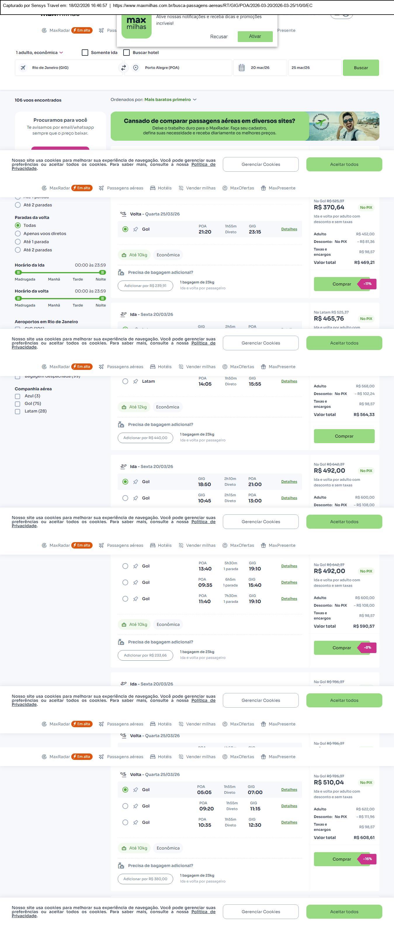Click the location pin icon for Porto Alegre
The image size is (394, 926).
tap(136, 67)
